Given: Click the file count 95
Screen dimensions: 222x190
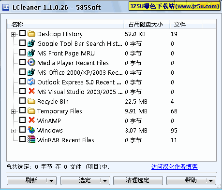Looking at the screenshot, I should (174, 130).
